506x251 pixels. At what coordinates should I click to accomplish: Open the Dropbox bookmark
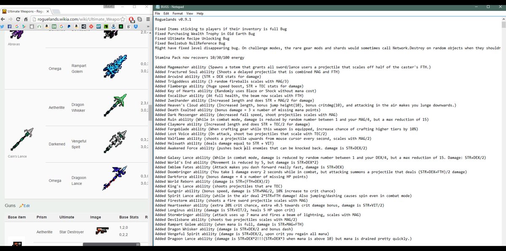point(136,27)
